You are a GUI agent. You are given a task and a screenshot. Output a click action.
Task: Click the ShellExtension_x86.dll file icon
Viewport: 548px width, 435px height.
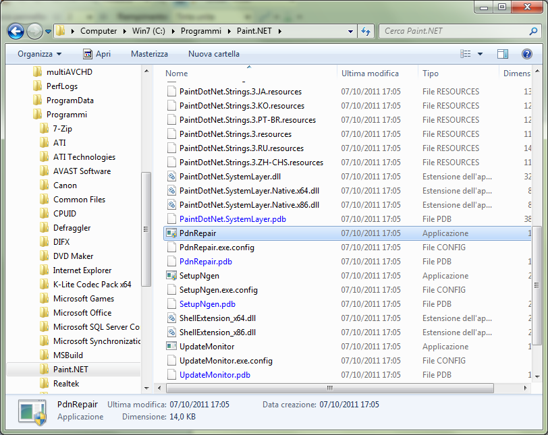click(171, 332)
